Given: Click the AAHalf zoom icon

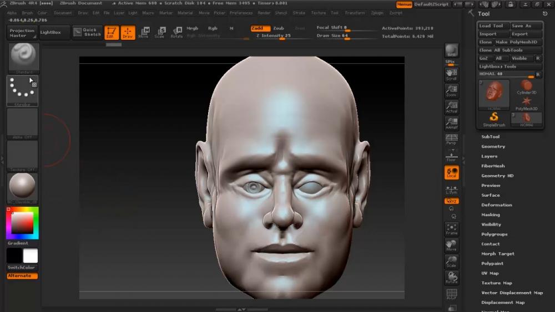Looking at the screenshot, I should (x=451, y=123).
